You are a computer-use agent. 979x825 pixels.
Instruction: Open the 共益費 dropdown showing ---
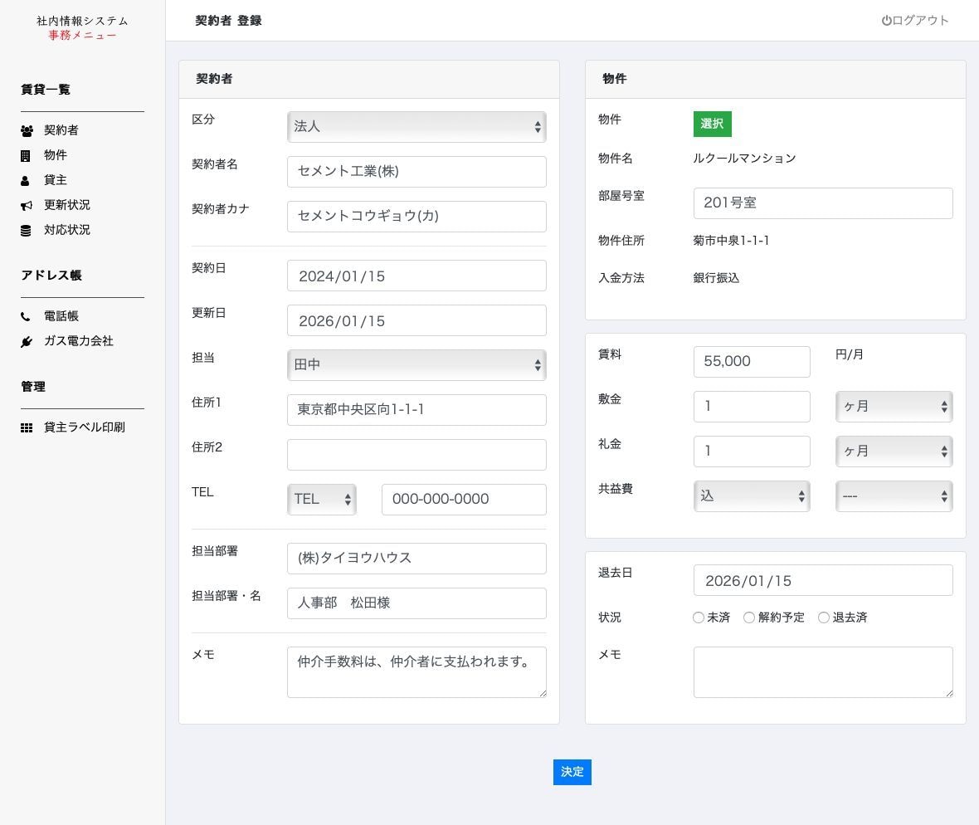(x=894, y=495)
